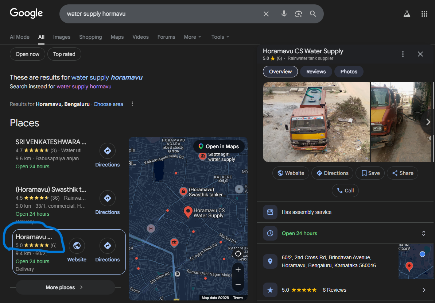The width and height of the screenshot is (435, 303).
Task: Switch to the Images search tab
Action: coord(62,37)
